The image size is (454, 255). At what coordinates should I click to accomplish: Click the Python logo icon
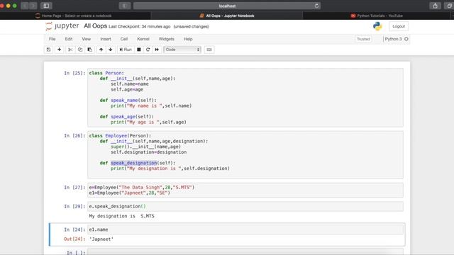(377, 26)
